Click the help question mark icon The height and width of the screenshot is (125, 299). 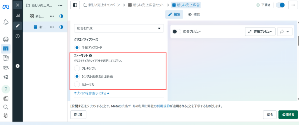(x=6, y=89)
